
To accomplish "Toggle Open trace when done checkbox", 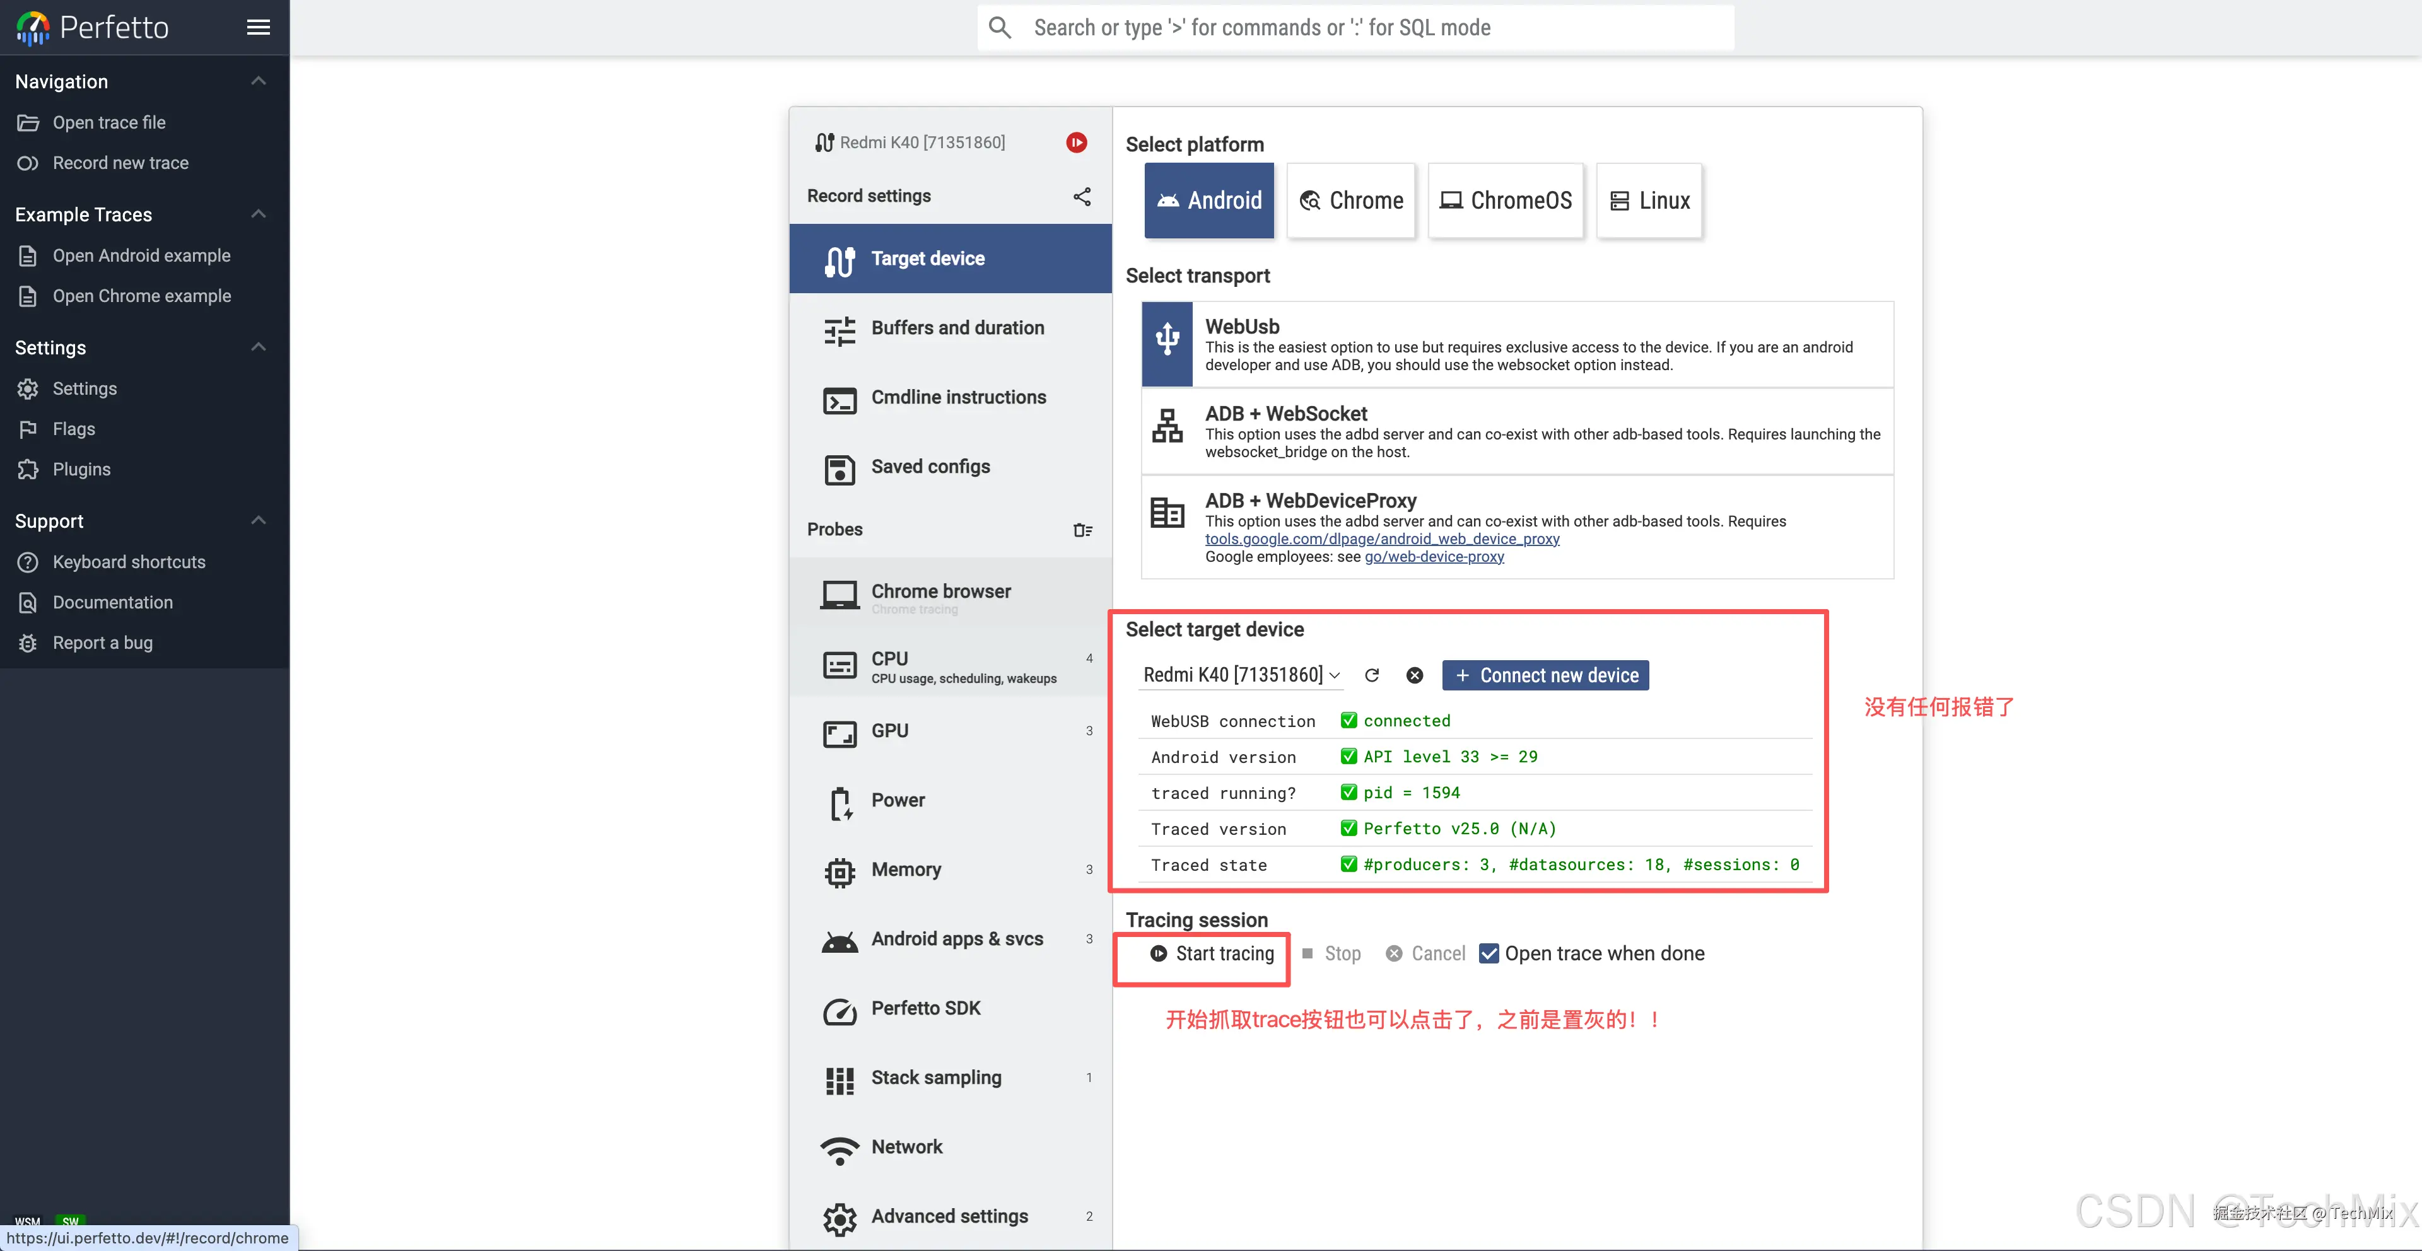I will tap(1489, 953).
